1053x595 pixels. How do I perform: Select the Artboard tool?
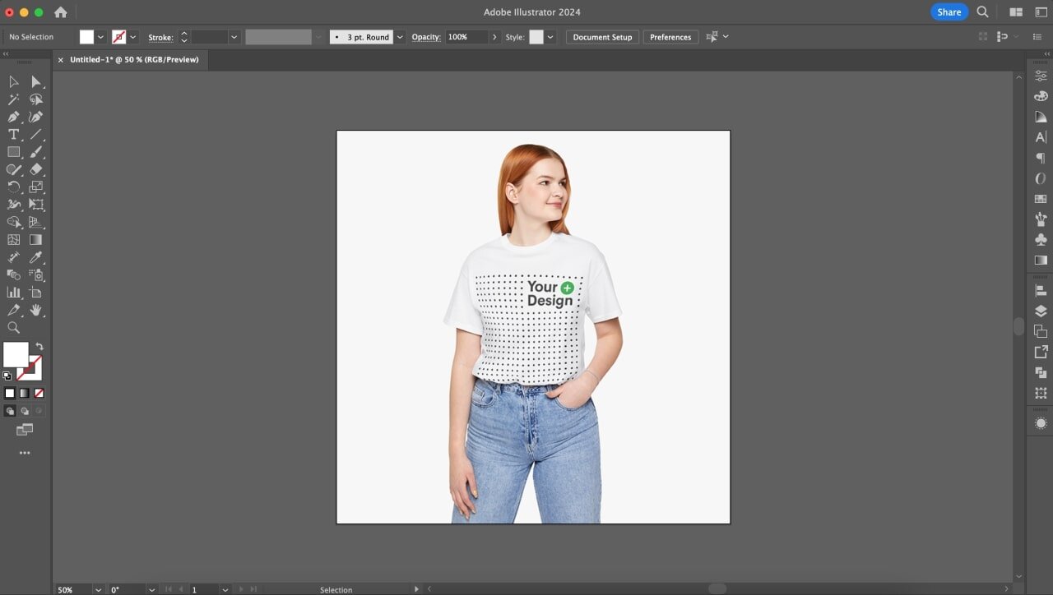tap(36, 293)
